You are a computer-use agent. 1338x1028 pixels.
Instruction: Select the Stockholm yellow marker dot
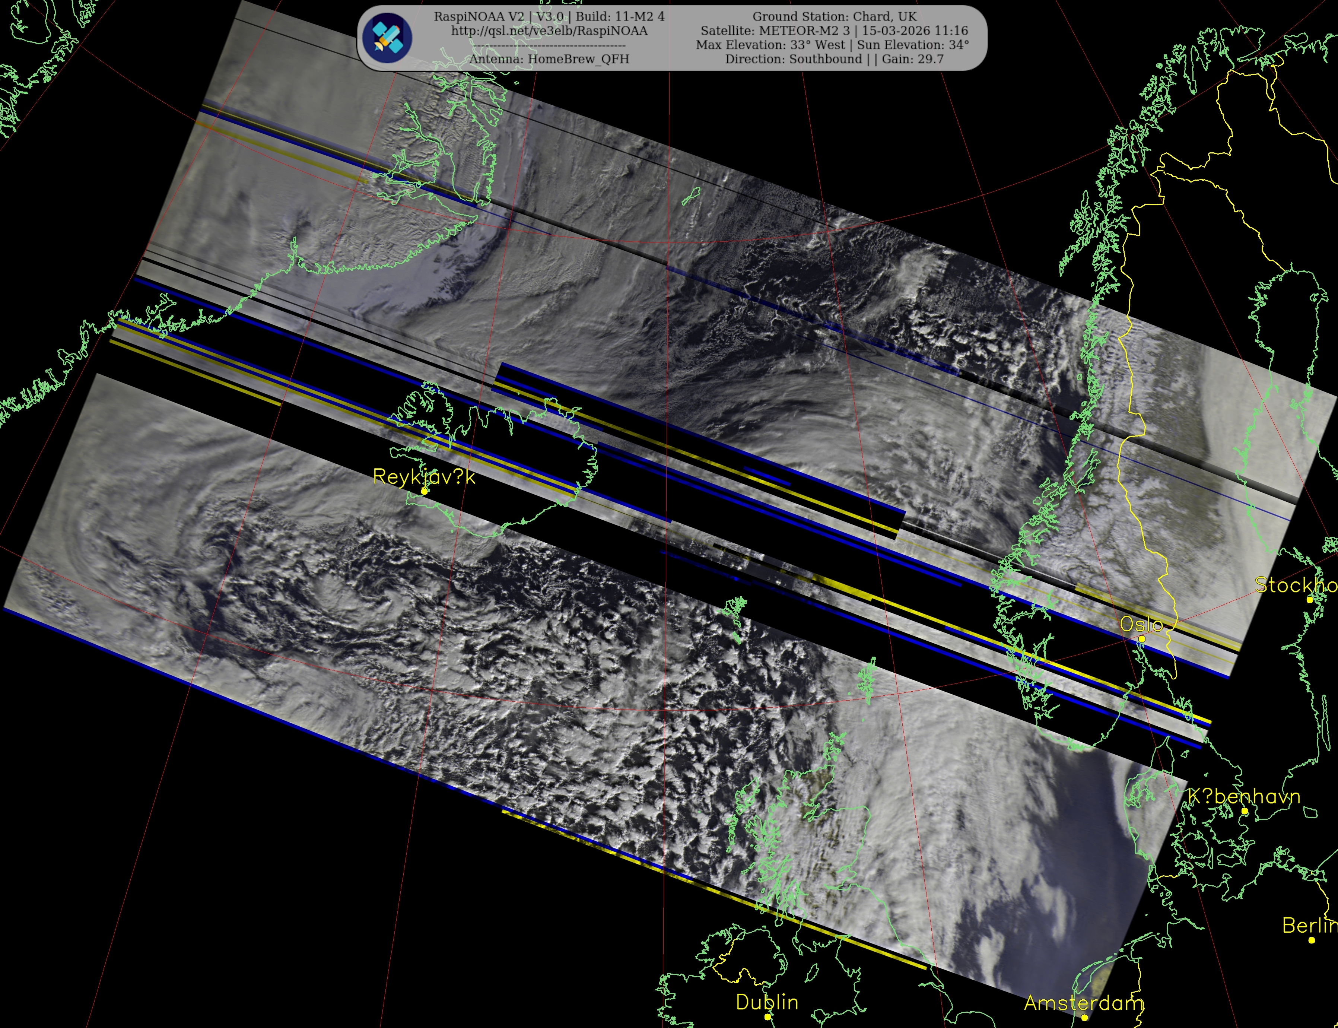tap(1309, 600)
